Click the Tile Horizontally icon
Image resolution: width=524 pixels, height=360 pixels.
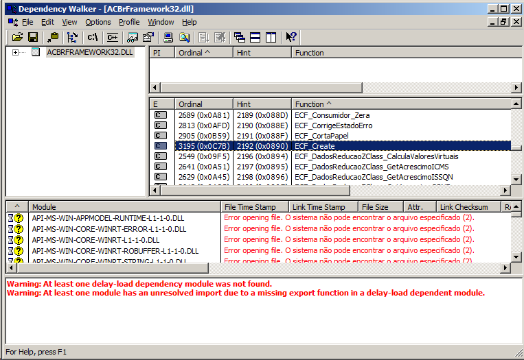[255, 37]
